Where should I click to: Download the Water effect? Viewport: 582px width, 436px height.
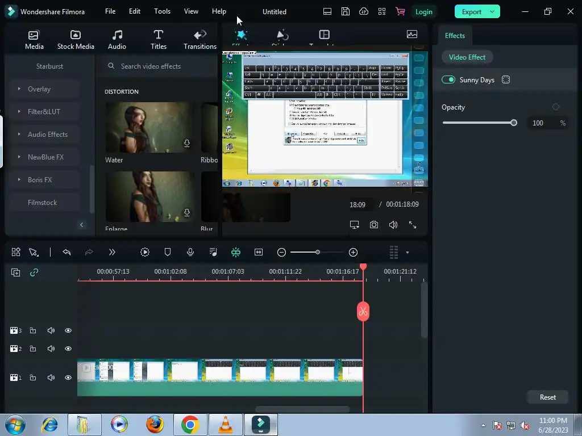tap(186, 143)
